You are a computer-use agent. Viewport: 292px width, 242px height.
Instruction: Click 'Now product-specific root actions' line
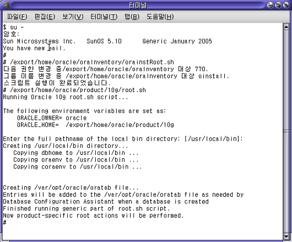tap(94, 216)
